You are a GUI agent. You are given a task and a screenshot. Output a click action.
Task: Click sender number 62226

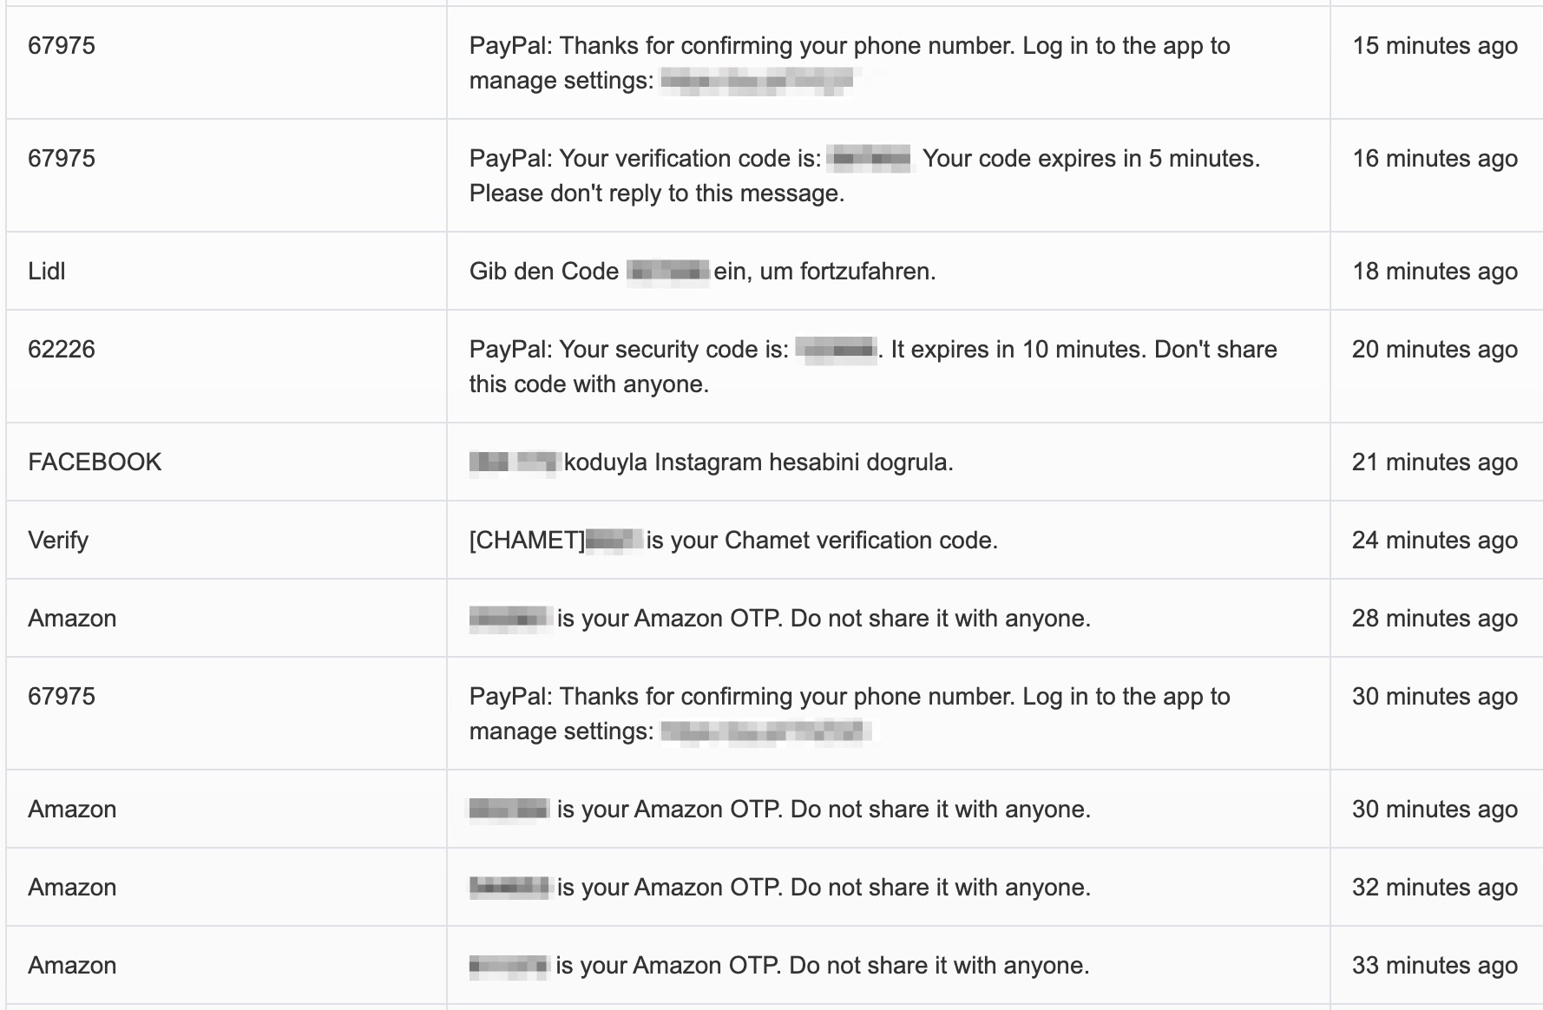coord(62,350)
